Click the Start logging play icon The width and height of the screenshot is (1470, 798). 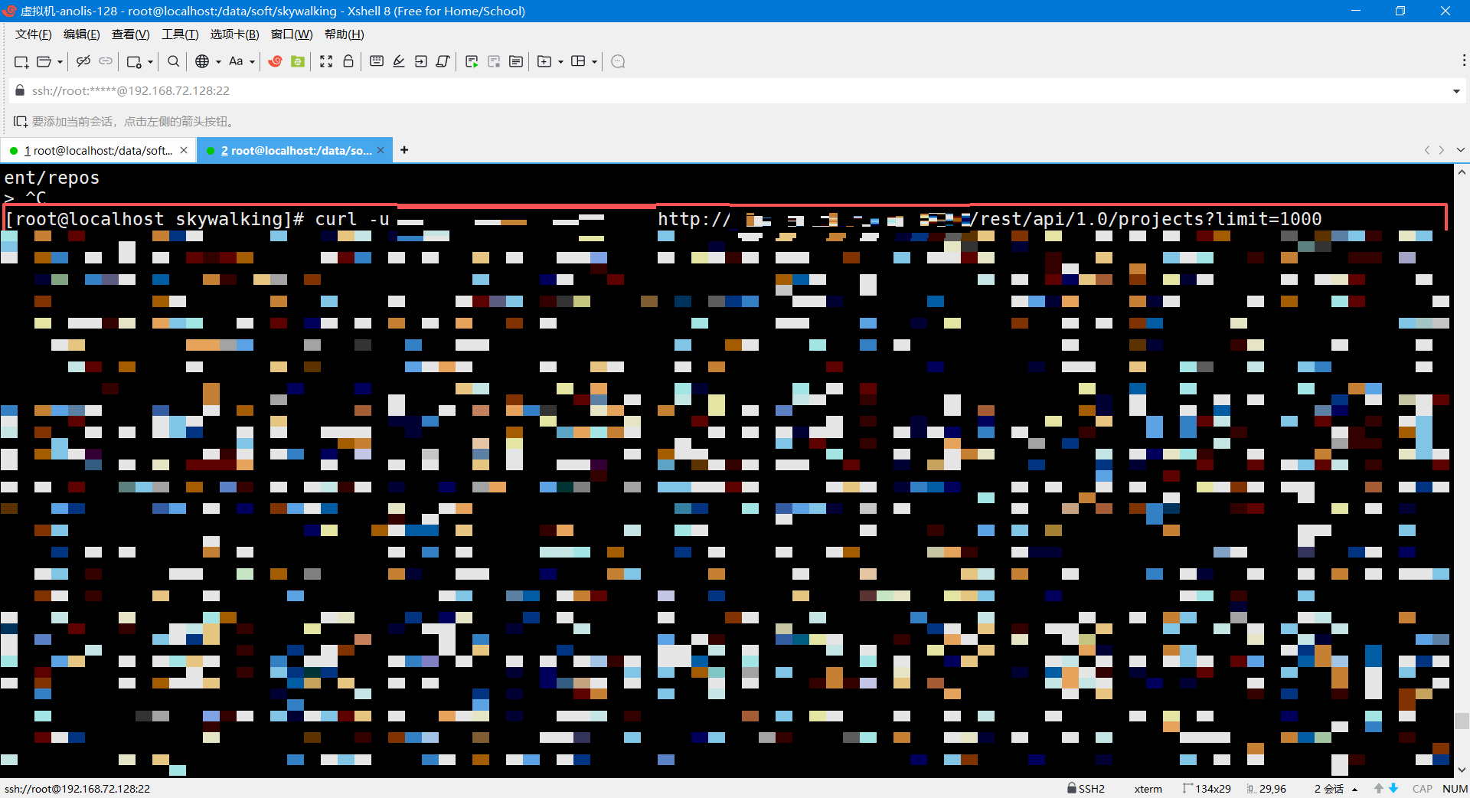[x=472, y=61]
